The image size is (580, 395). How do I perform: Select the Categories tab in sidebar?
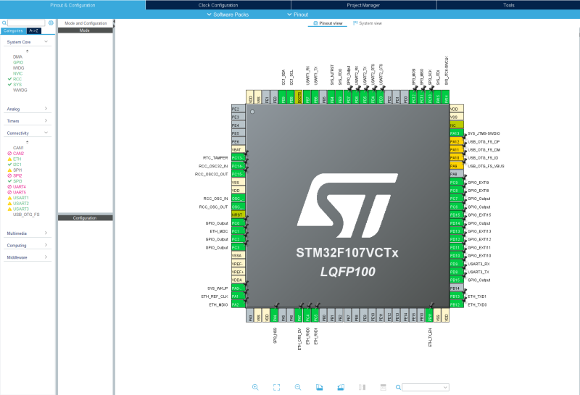[13, 30]
